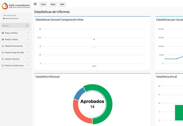Screen dimensions: 183x126
Task: Expand the Modulo Tickets chevron
Action: click(28, 39)
